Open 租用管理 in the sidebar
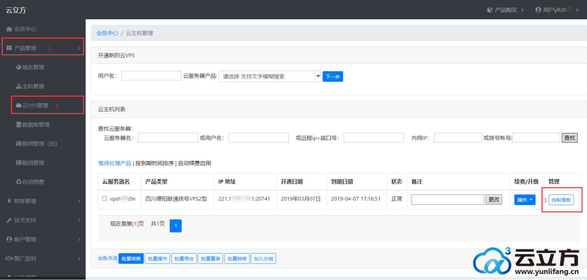The width and height of the screenshot is (587, 280). [x=33, y=163]
